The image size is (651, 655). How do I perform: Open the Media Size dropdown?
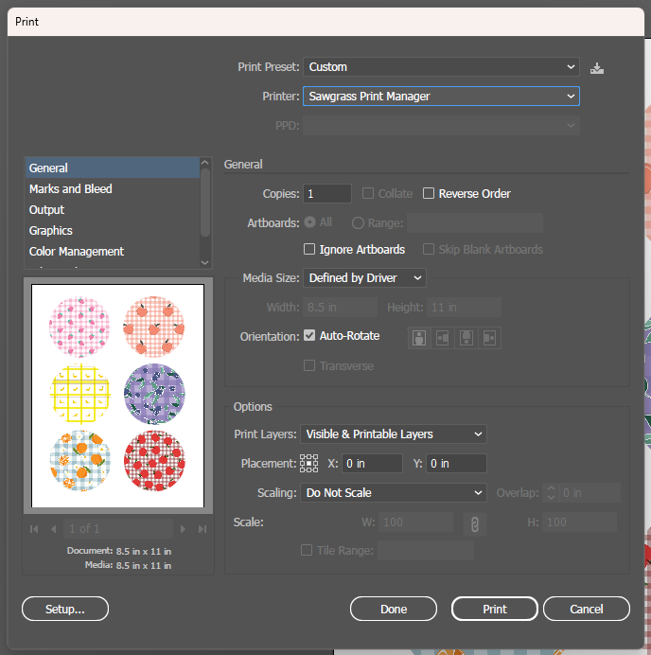364,277
